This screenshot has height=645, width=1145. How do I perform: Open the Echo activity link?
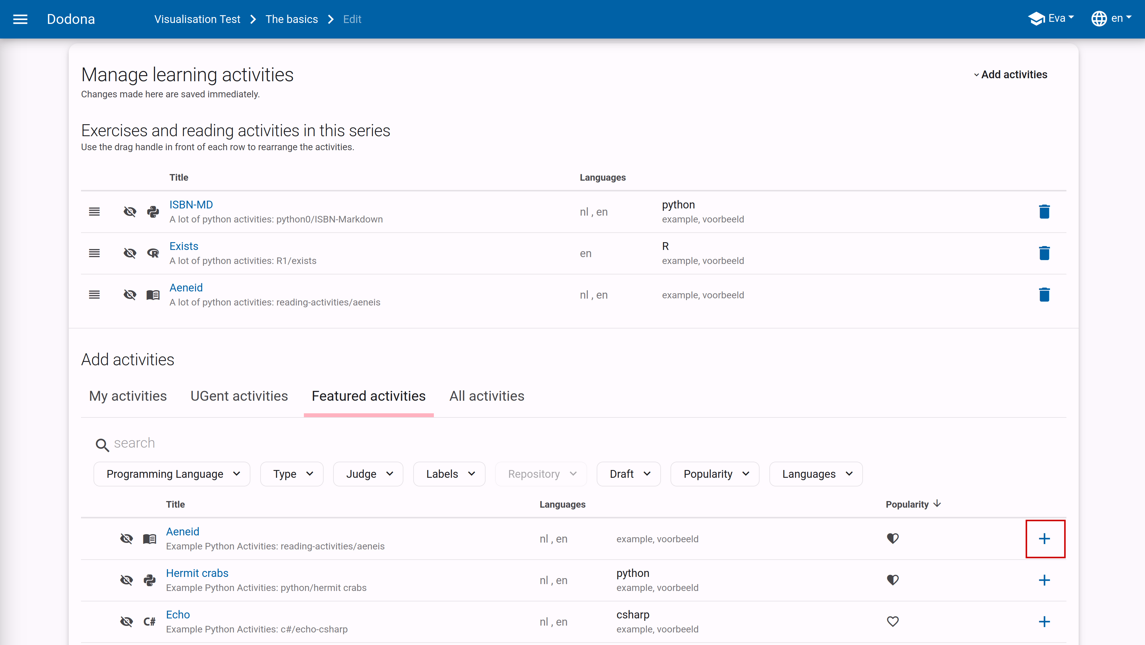click(178, 614)
